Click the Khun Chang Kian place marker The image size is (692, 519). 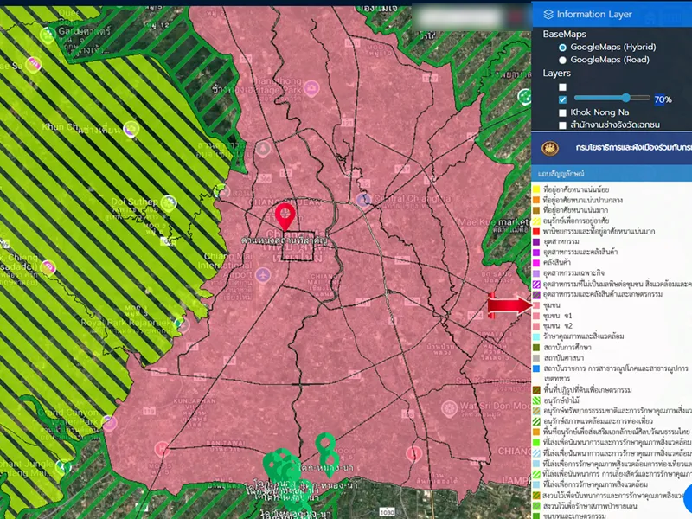(x=131, y=130)
